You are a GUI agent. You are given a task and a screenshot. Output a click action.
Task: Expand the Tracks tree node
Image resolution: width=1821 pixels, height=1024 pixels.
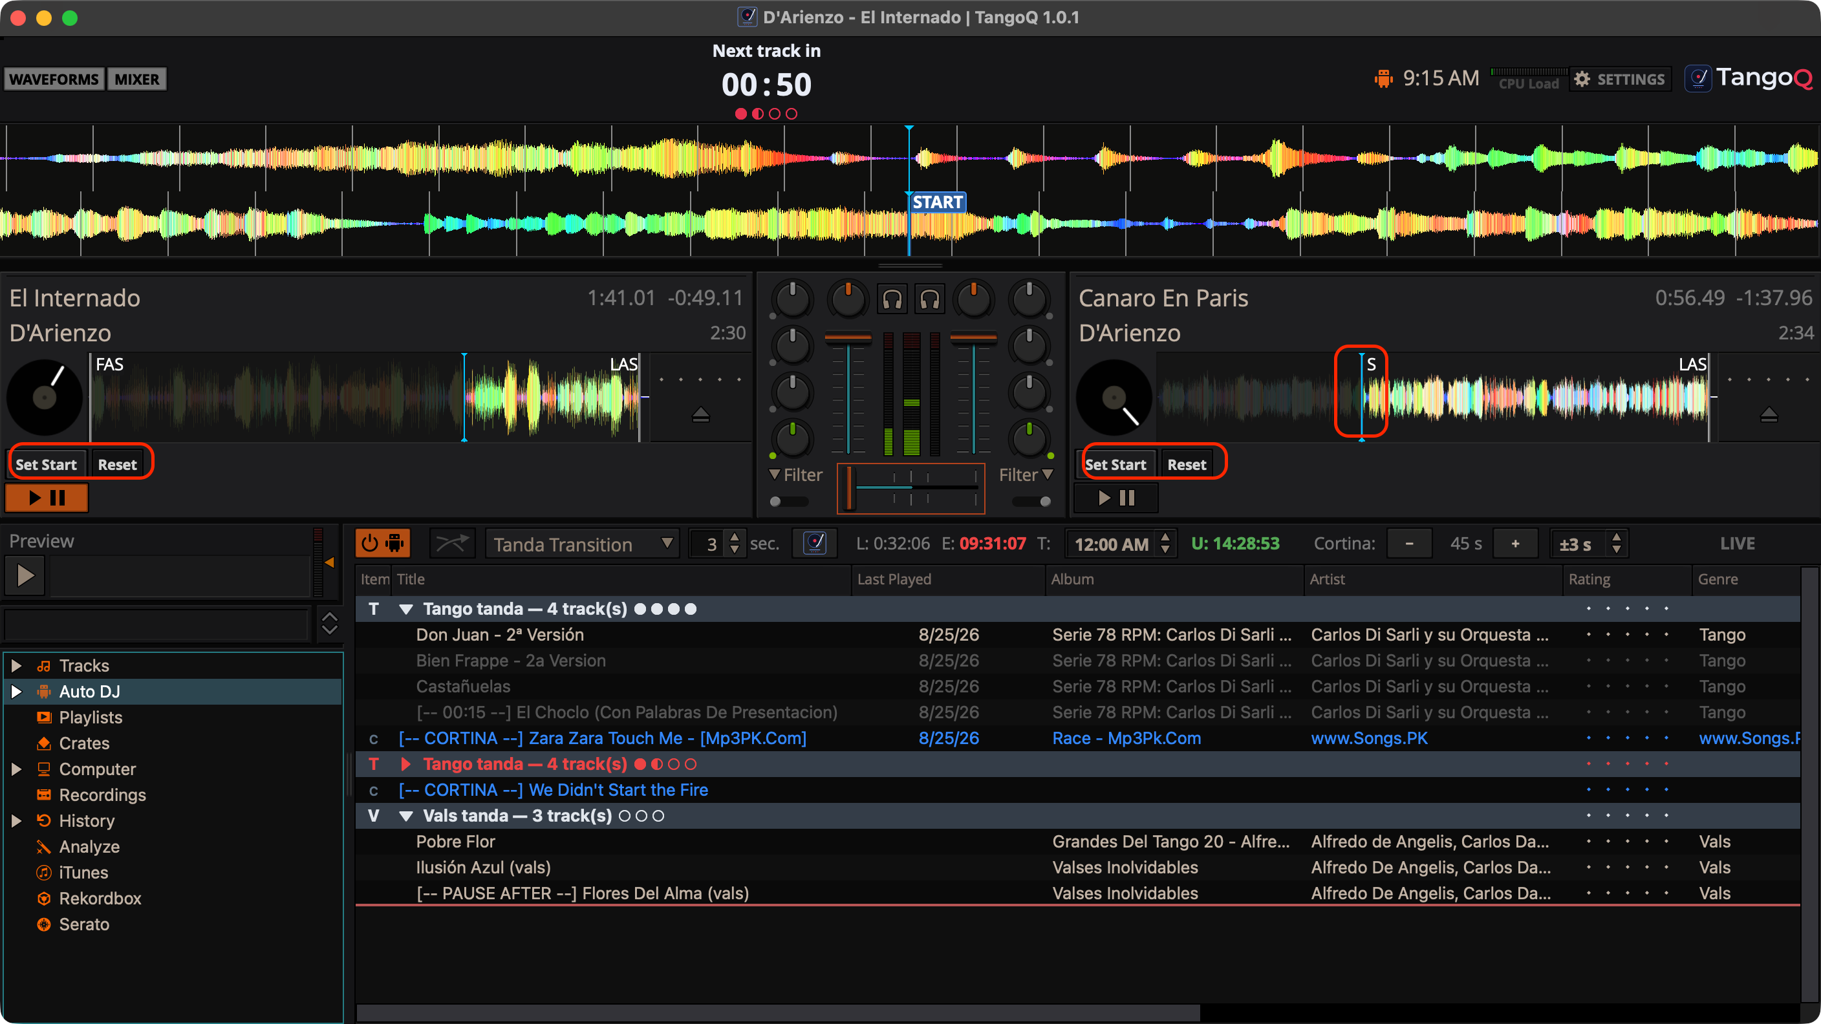pos(16,666)
